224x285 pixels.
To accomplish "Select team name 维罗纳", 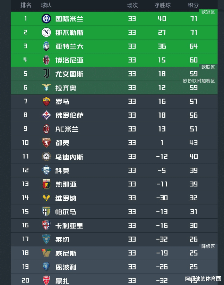I will pos(66,198).
